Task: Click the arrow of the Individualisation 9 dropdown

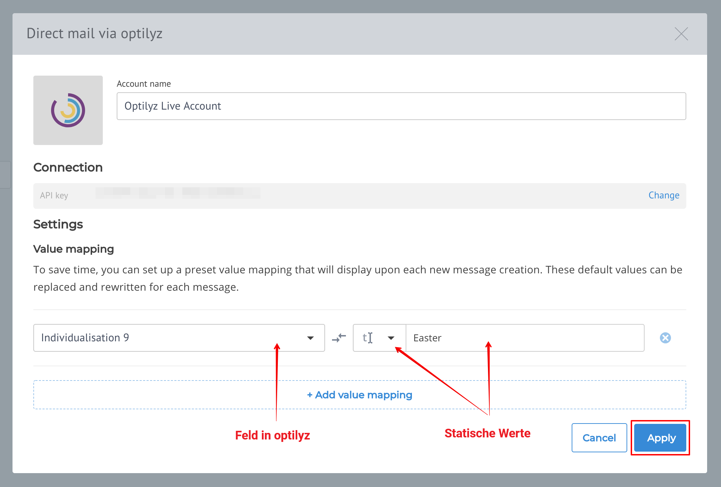Action: (310, 338)
